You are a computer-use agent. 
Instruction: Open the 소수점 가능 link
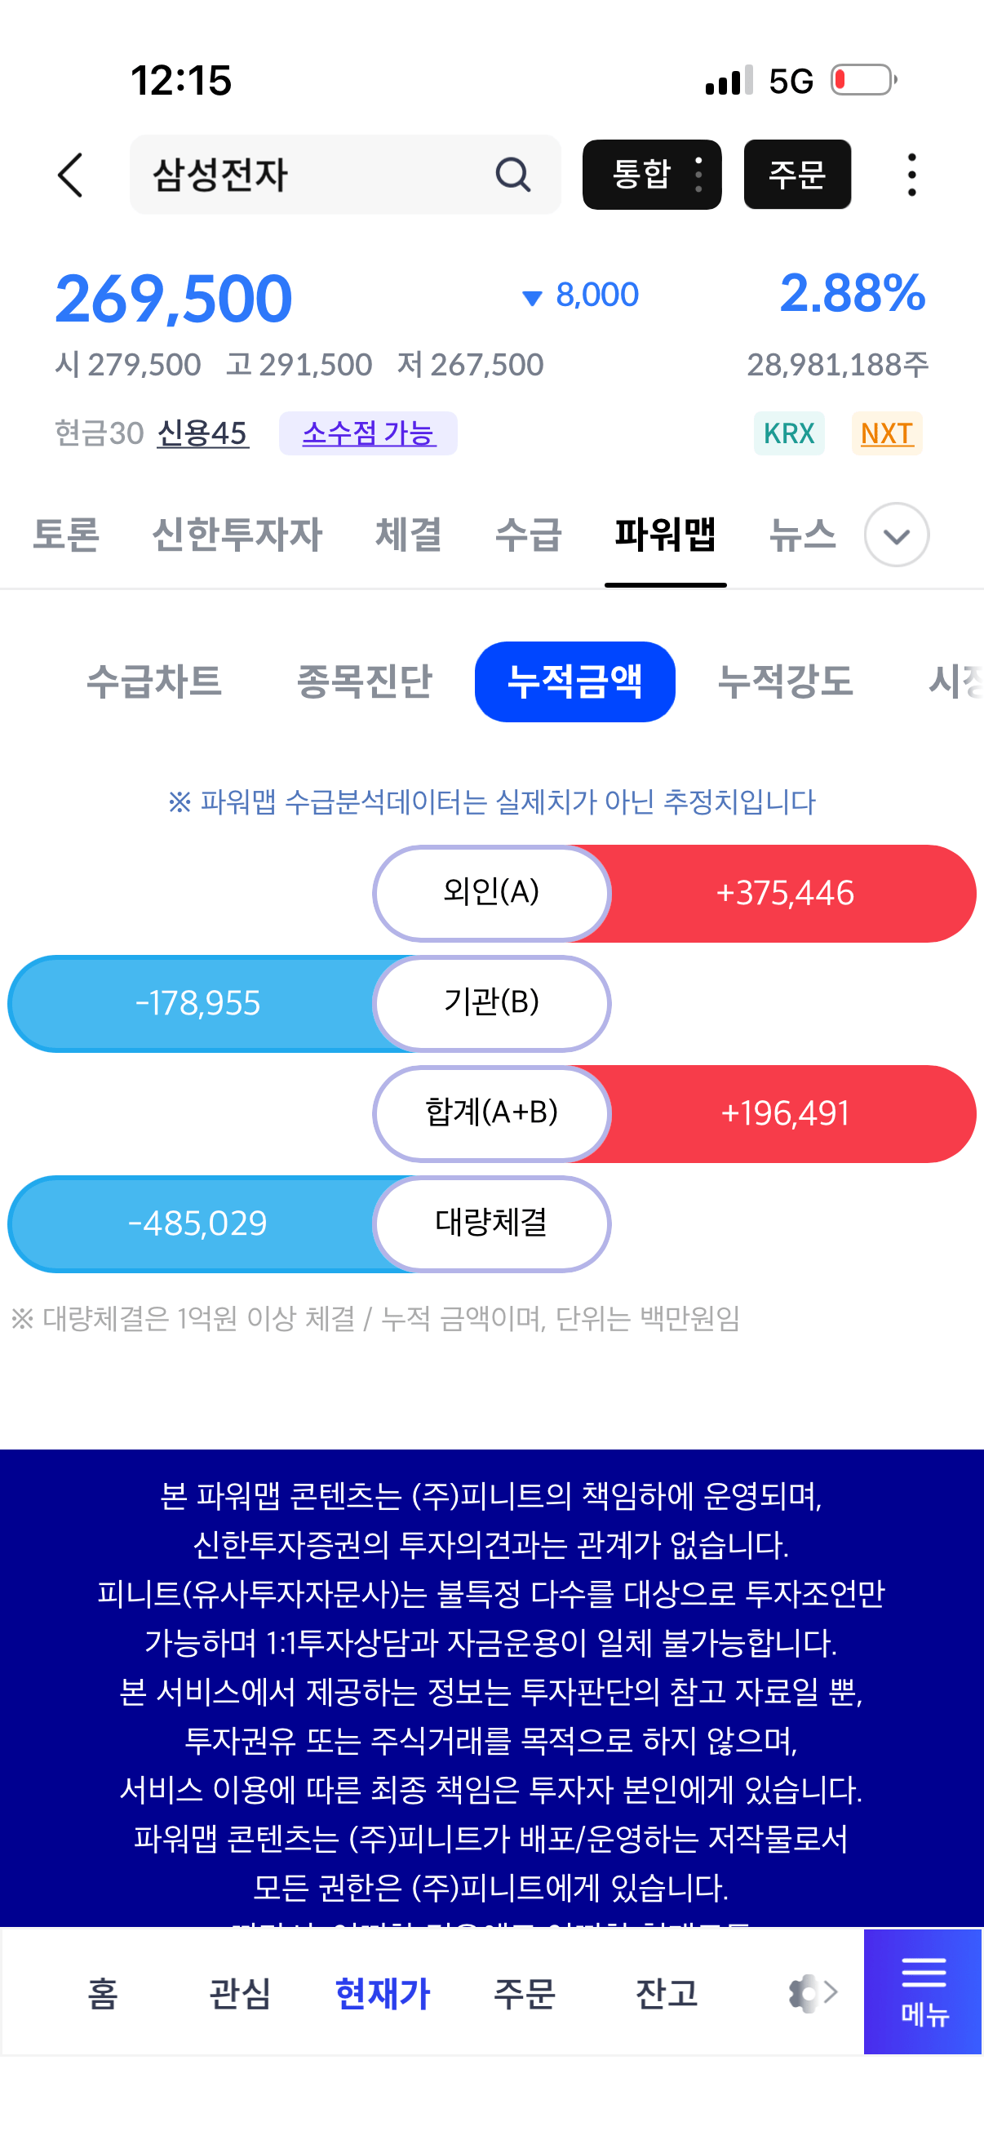(368, 433)
